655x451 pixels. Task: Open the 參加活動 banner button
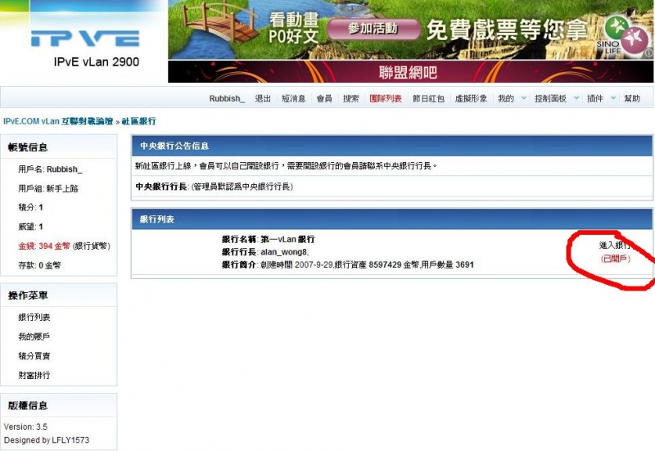(373, 29)
